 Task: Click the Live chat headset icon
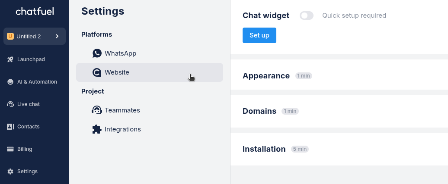10,104
